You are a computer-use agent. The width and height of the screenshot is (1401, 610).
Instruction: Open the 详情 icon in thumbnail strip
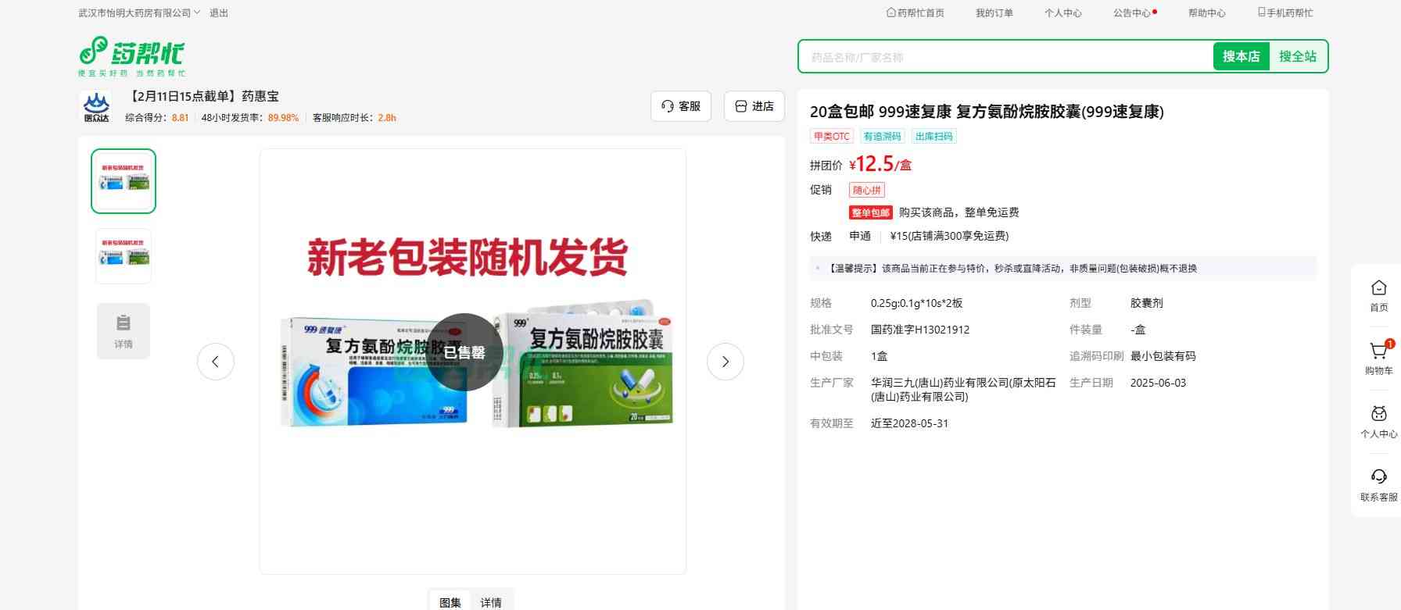coord(124,331)
